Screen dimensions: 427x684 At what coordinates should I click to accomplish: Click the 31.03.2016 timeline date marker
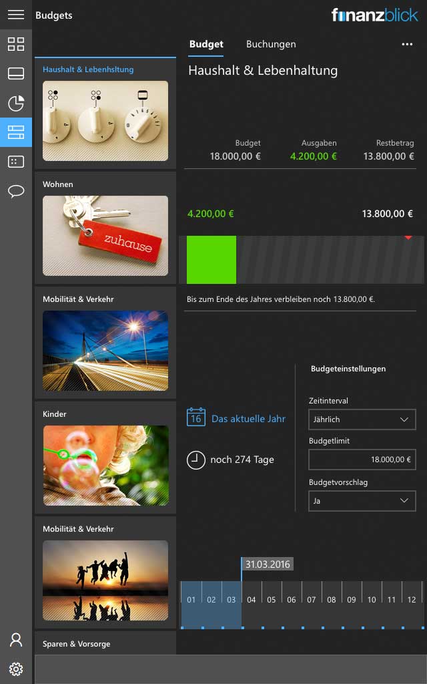(268, 564)
